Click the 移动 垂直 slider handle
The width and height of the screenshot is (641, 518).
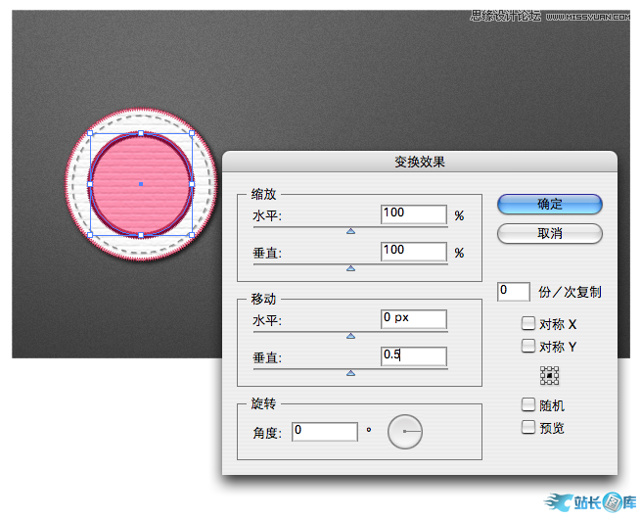(x=350, y=373)
